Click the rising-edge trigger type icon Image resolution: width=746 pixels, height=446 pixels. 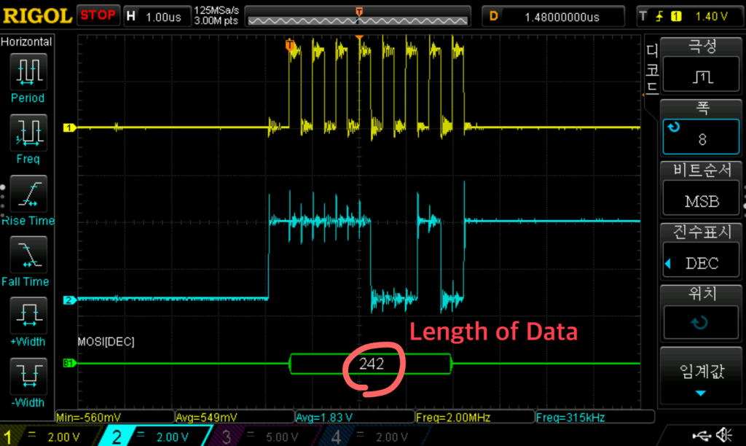(659, 17)
